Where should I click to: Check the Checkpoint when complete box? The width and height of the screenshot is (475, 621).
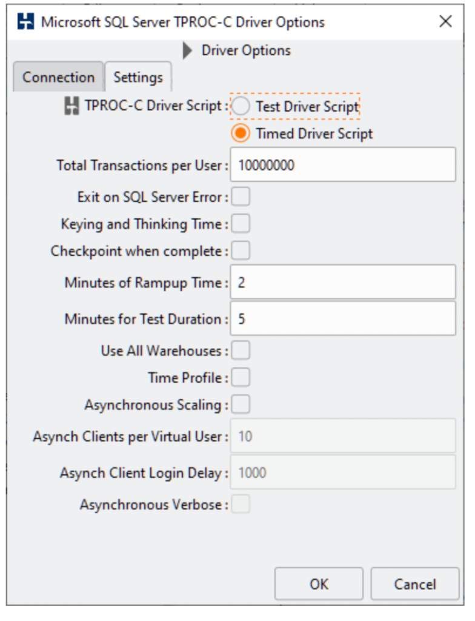click(241, 250)
